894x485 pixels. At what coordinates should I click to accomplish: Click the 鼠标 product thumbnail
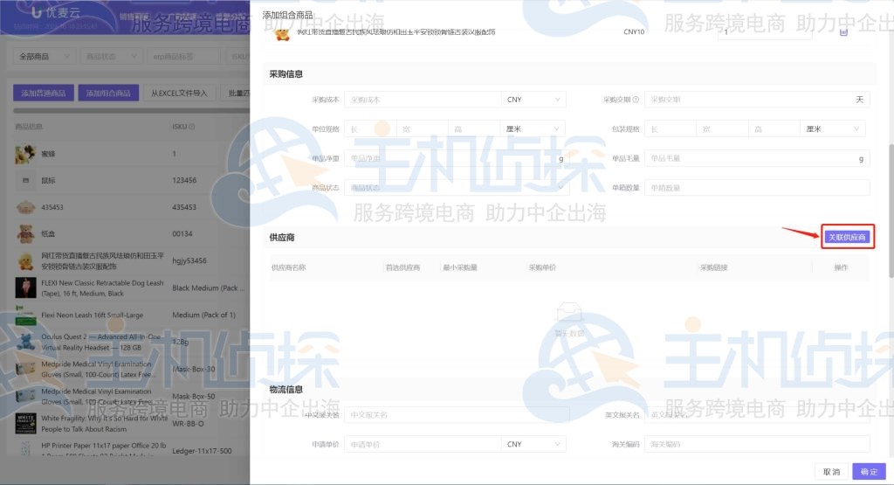[25, 180]
